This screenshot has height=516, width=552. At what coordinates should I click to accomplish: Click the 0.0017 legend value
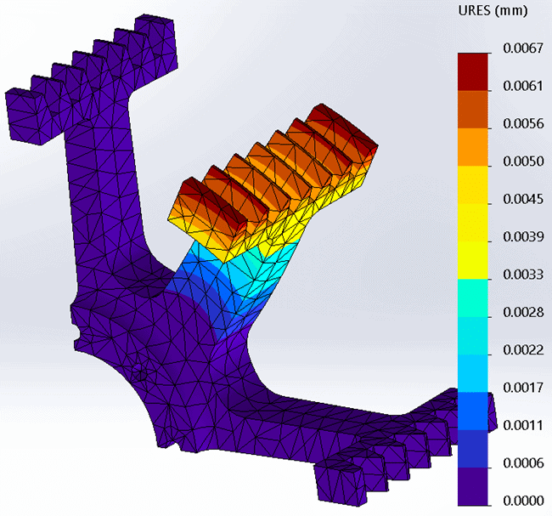(x=523, y=388)
